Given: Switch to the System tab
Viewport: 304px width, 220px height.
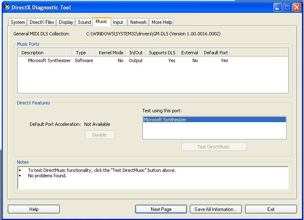Looking at the screenshot, I should click(18, 22).
